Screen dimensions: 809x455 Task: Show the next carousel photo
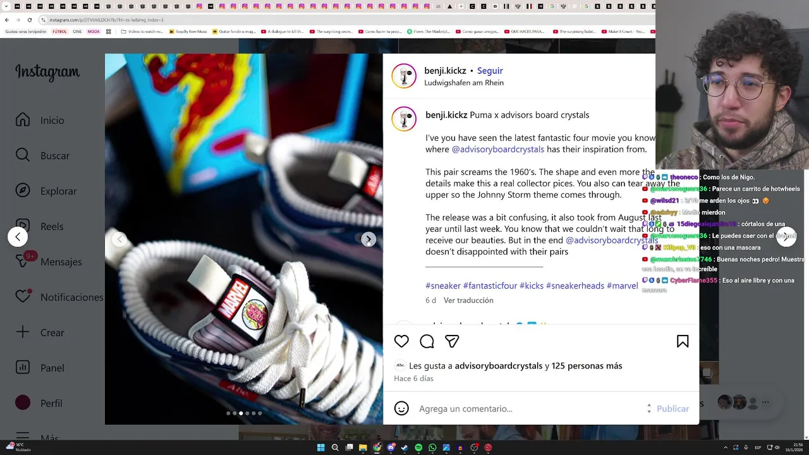pos(368,239)
